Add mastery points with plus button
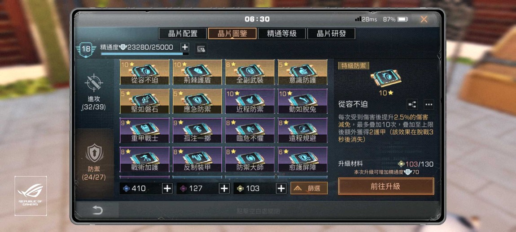Image resolution: width=516 pixels, height=232 pixels. (x=185, y=47)
